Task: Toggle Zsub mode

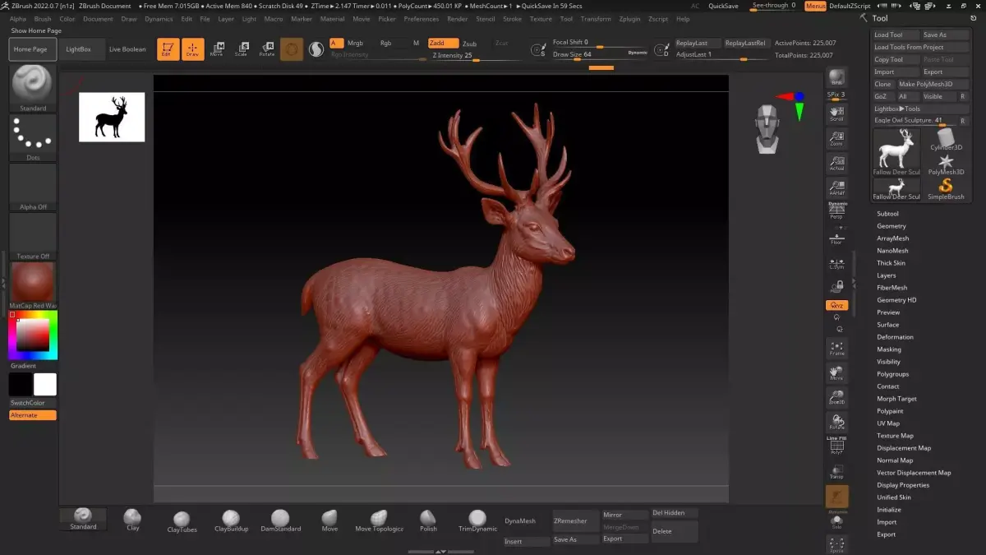Action: tap(469, 44)
